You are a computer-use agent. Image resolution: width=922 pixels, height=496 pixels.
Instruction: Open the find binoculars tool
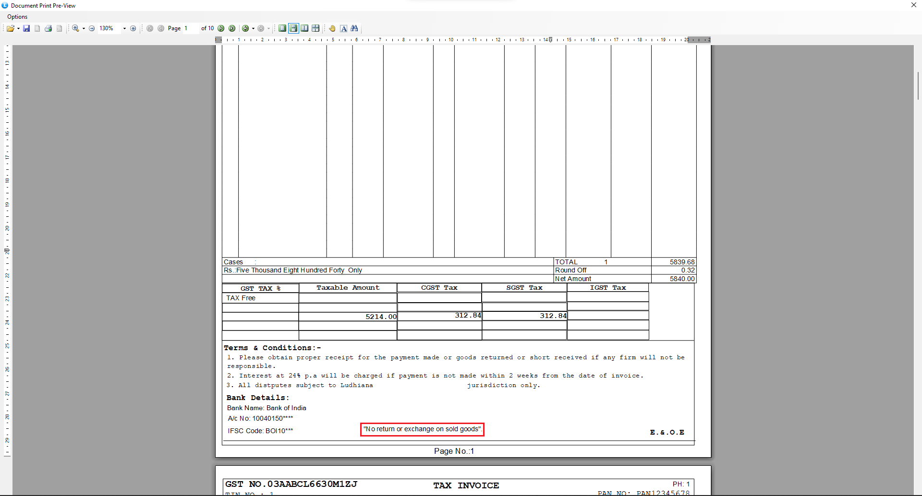(x=354, y=28)
